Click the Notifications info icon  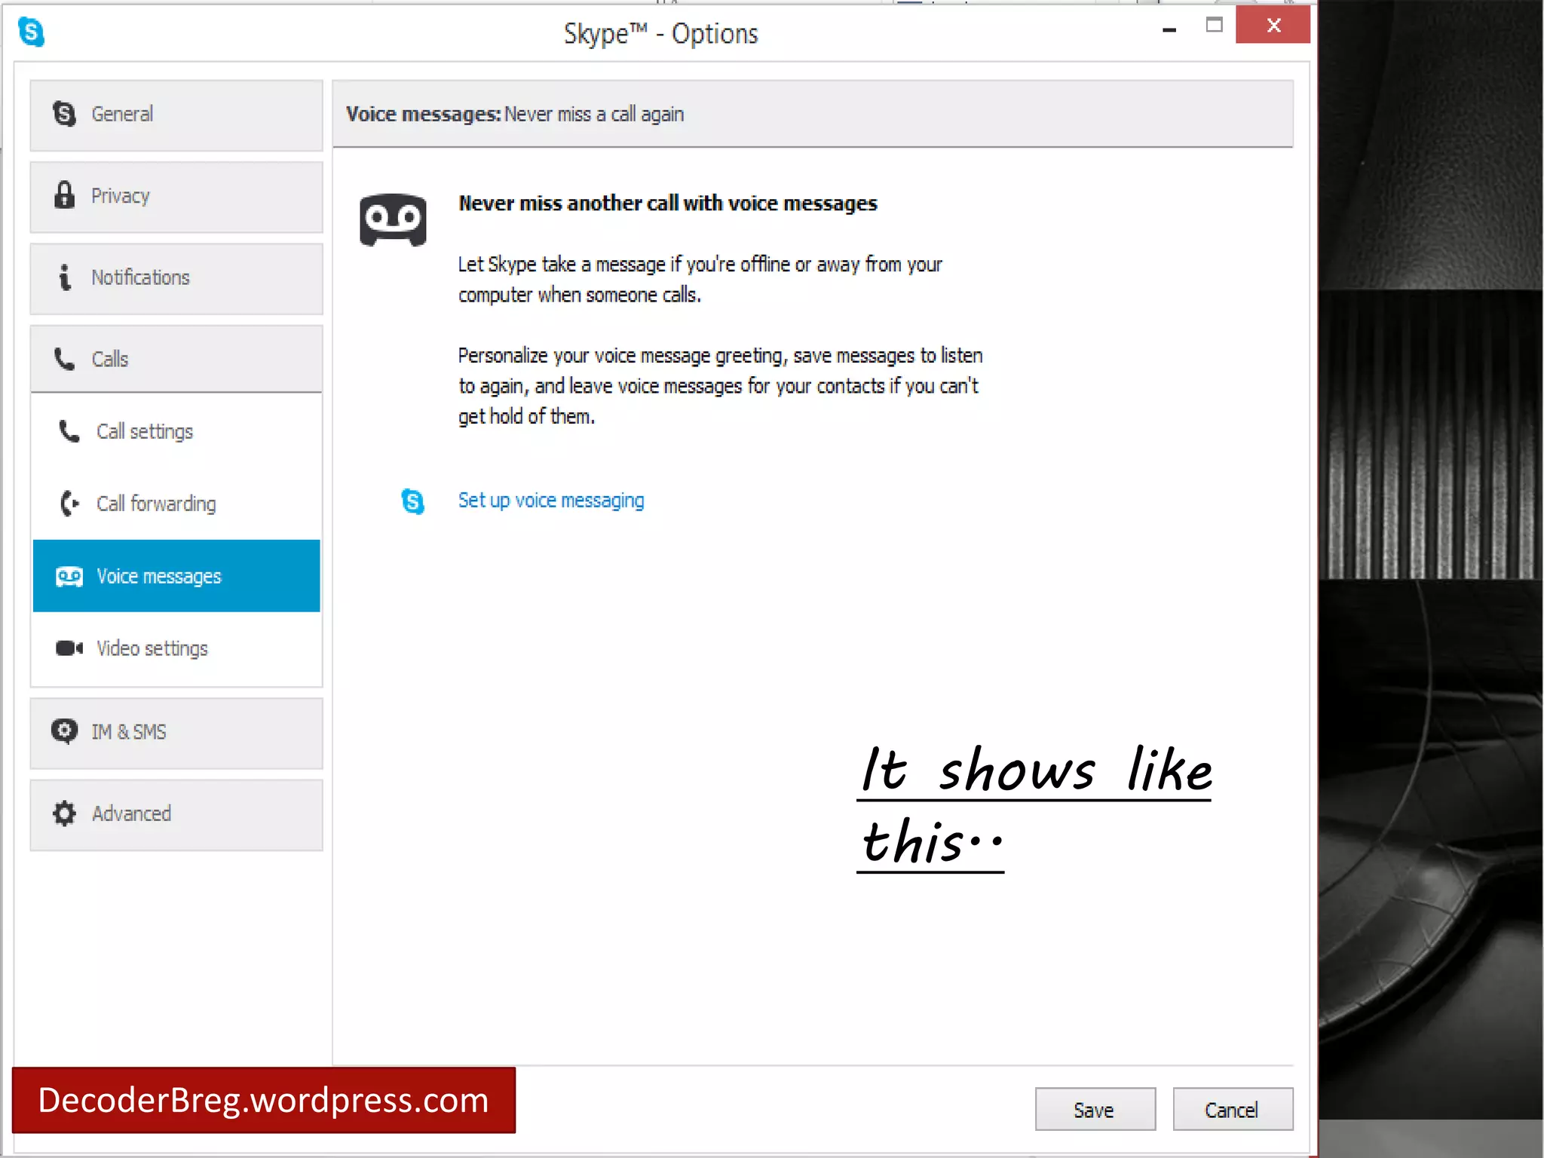65,277
